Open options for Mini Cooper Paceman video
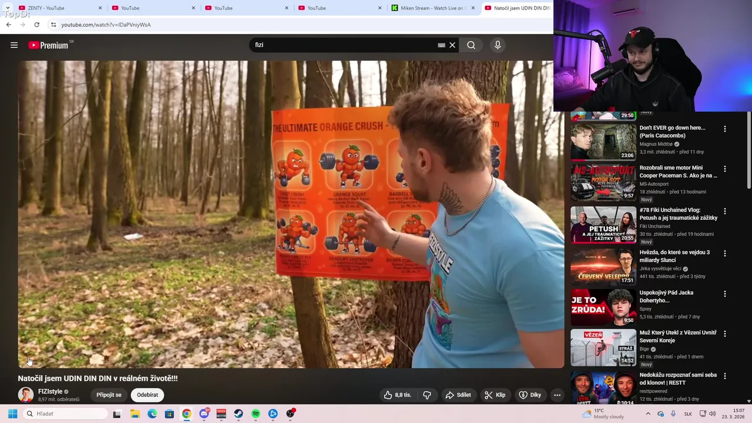 tap(724, 169)
